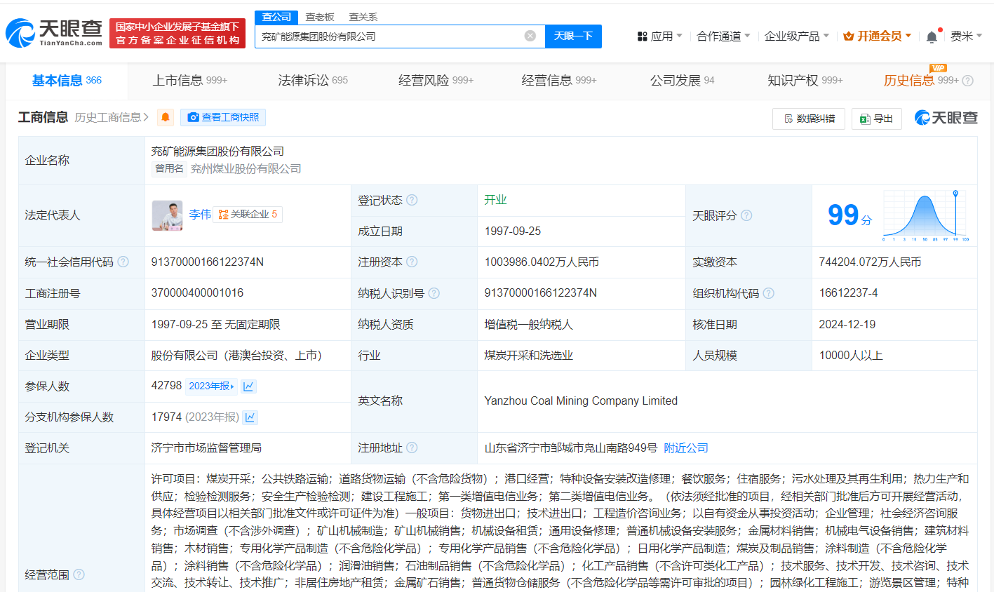Select the 2023年报 year selector
The image size is (994, 592).
coord(211,386)
